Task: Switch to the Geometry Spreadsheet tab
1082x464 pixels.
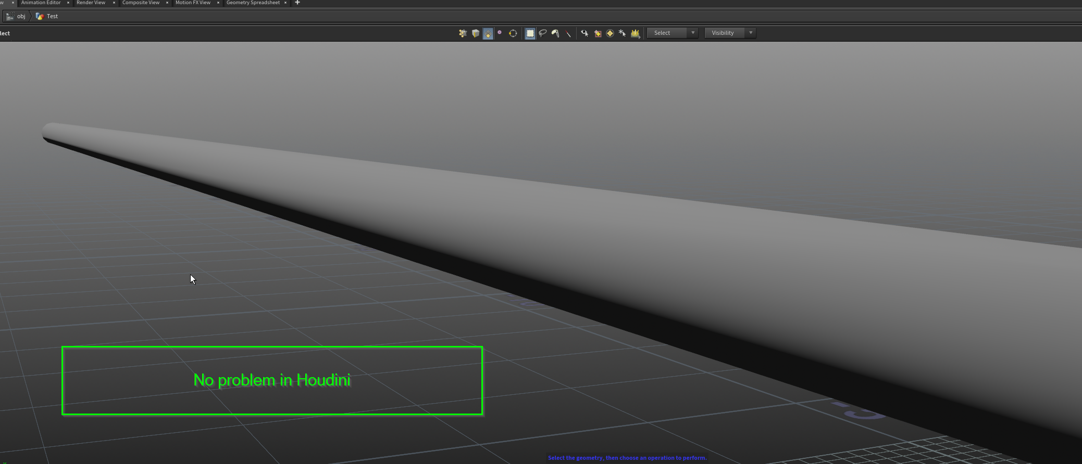Action: coord(253,3)
